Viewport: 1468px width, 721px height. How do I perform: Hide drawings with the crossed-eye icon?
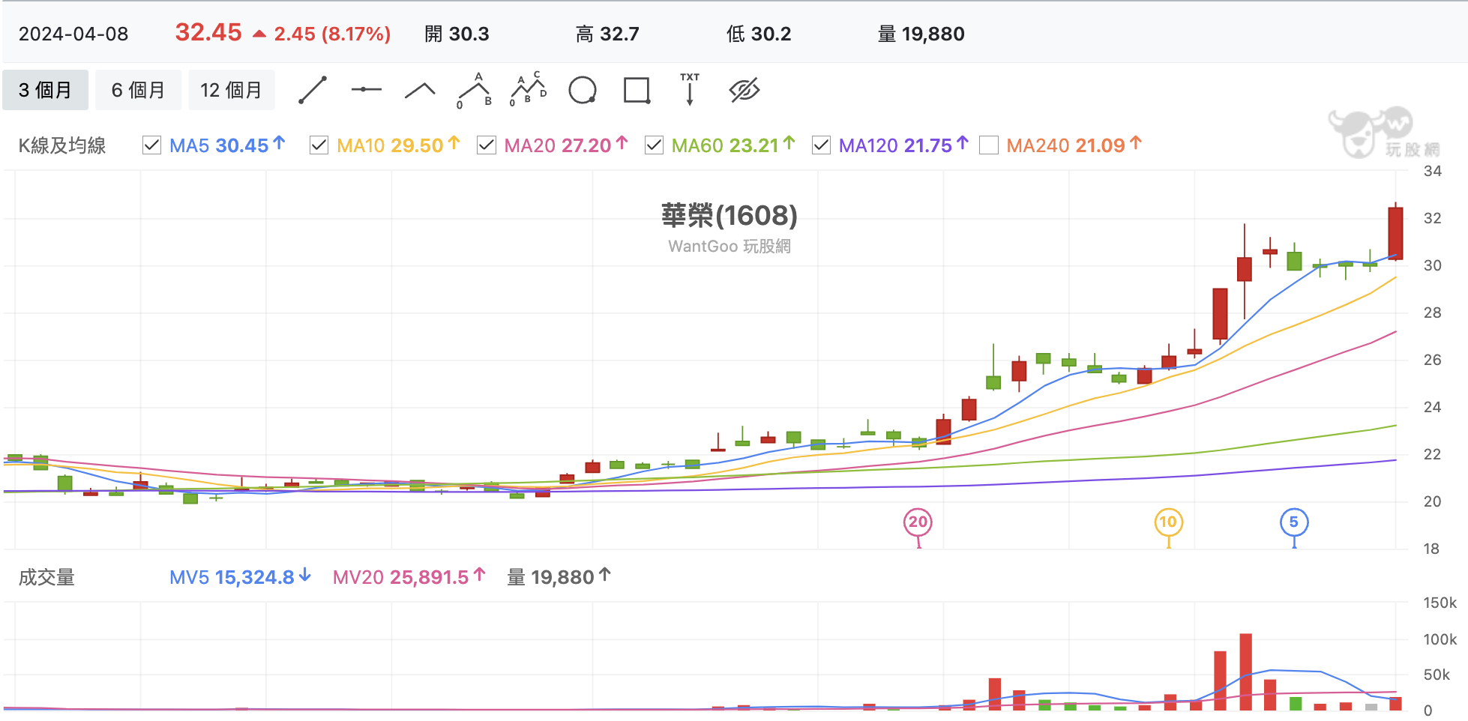(744, 90)
